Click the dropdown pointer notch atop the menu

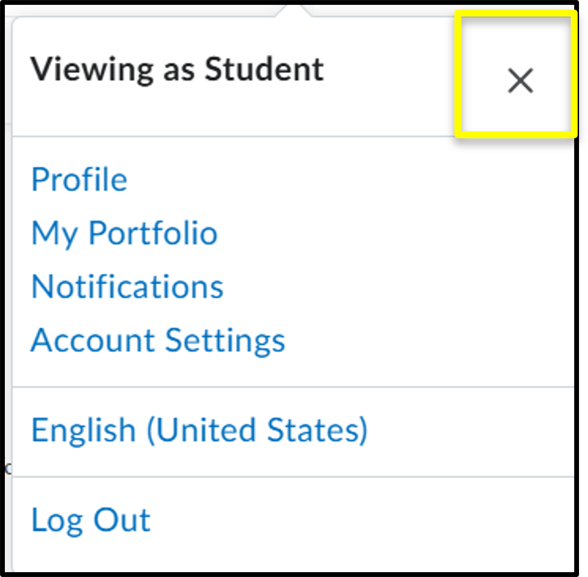(294, 10)
